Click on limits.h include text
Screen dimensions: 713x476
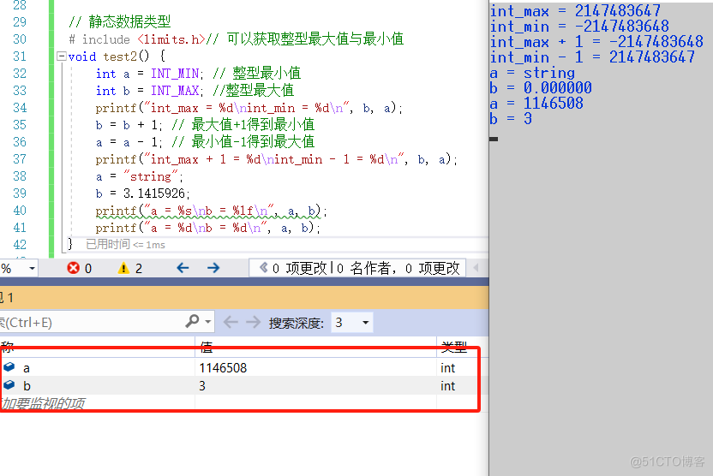coord(171,39)
